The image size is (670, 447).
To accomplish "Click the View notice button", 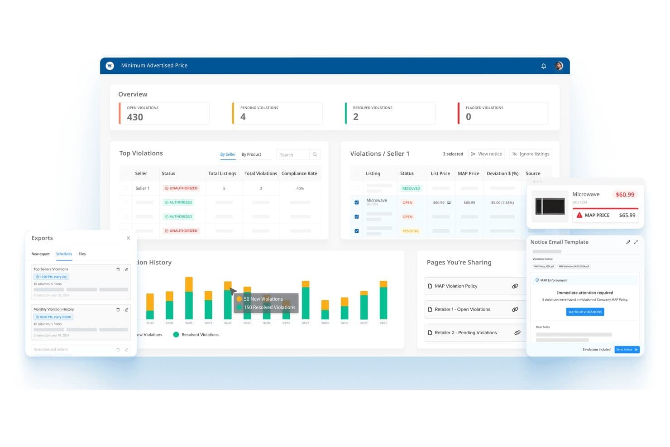I will (487, 154).
